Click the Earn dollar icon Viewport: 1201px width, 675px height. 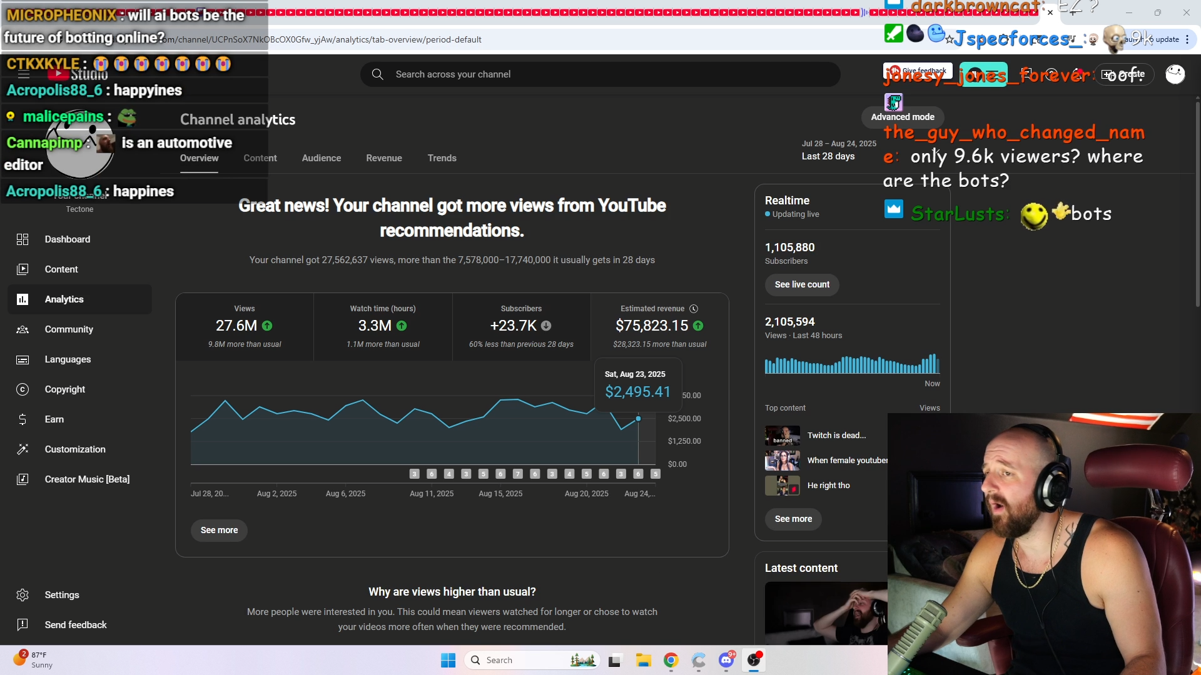click(x=23, y=419)
